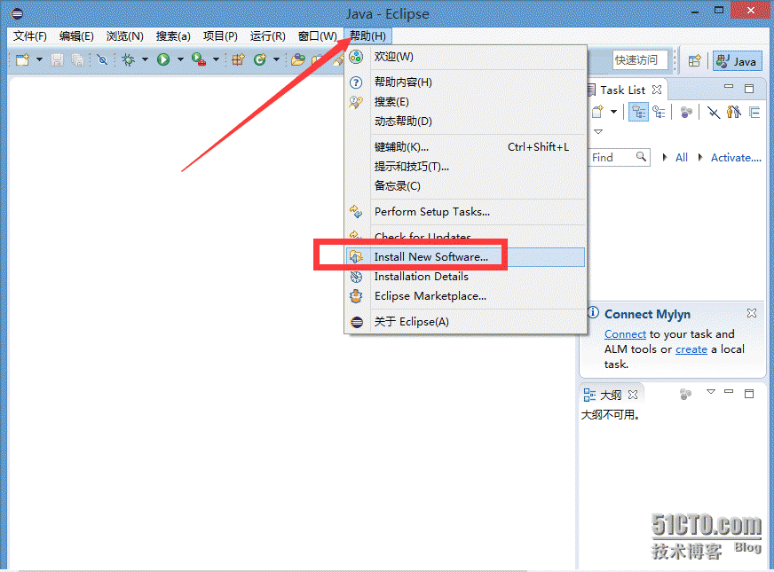774x572 pixels.
Task: Maximize the Task List view
Action: 749,89
